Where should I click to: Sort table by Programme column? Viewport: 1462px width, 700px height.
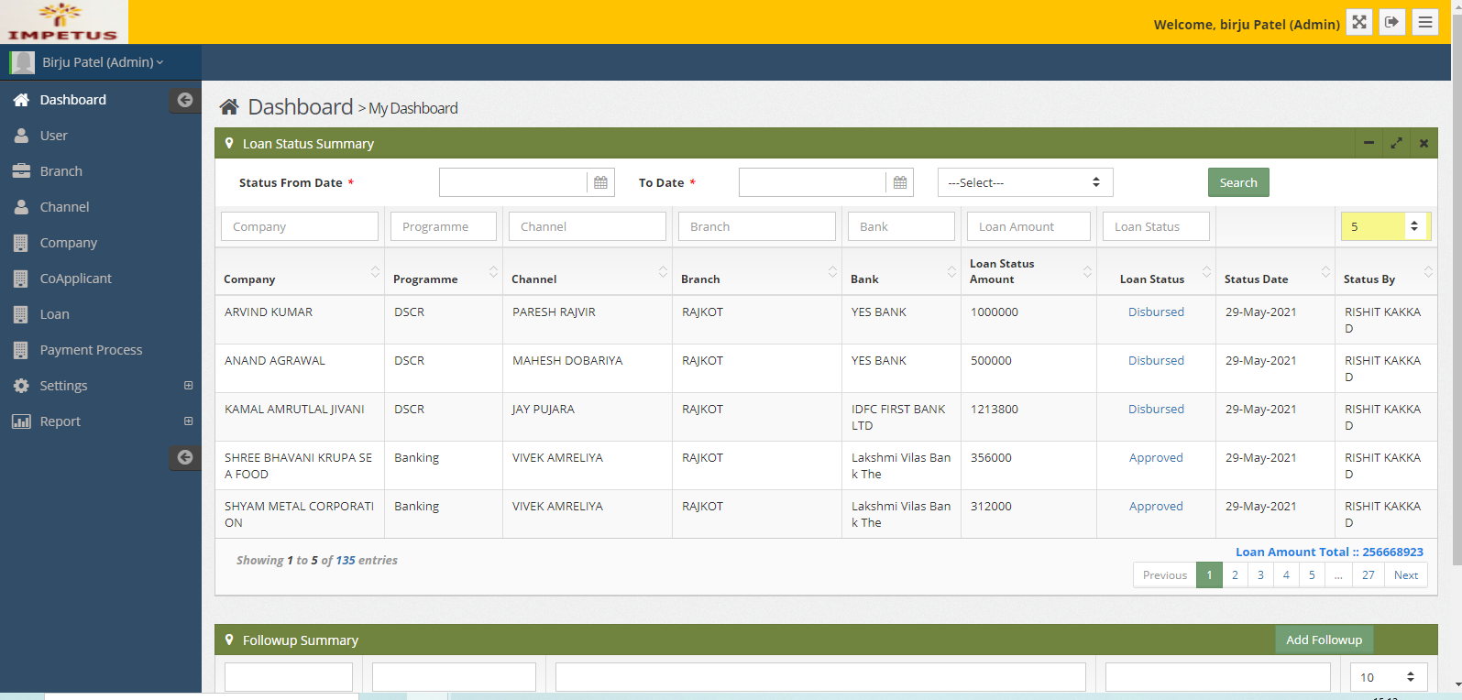[x=444, y=272]
